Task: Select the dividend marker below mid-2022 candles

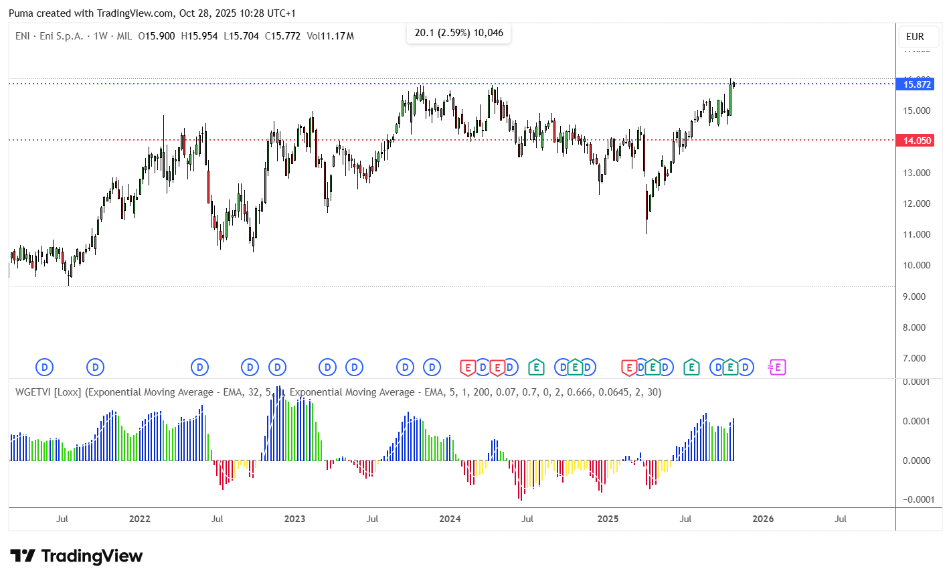Action: tap(199, 367)
